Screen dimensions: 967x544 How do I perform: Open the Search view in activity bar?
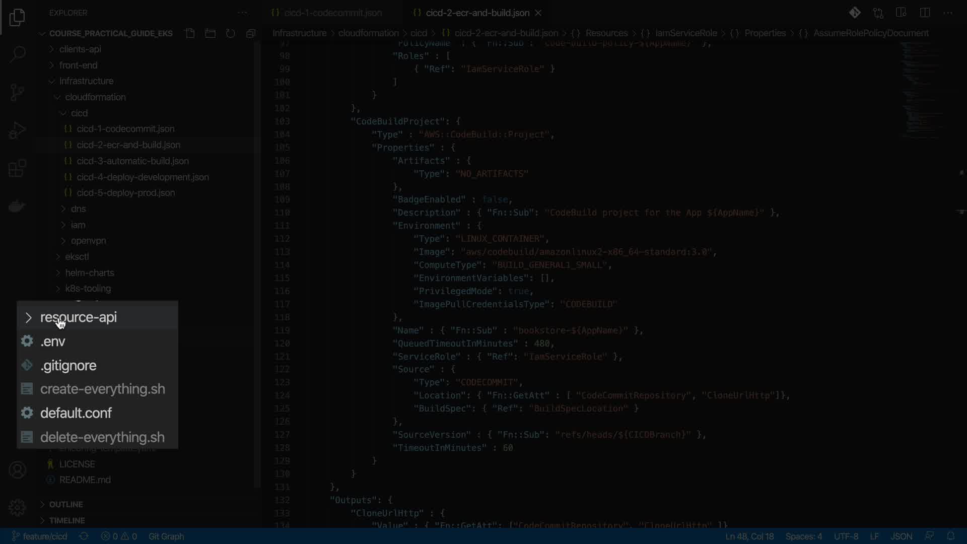click(x=17, y=54)
